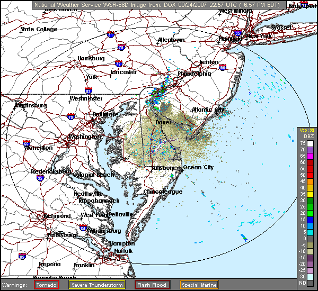The width and height of the screenshot is (318, 291).
Task: Click the Allentown city label
Action: click(x=171, y=40)
